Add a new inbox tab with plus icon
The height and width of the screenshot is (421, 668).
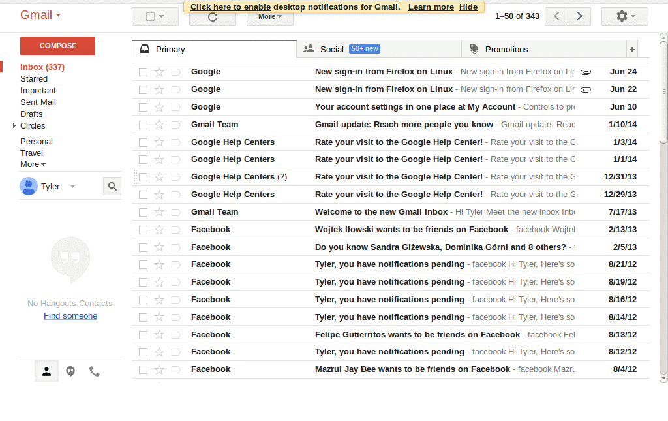point(631,50)
